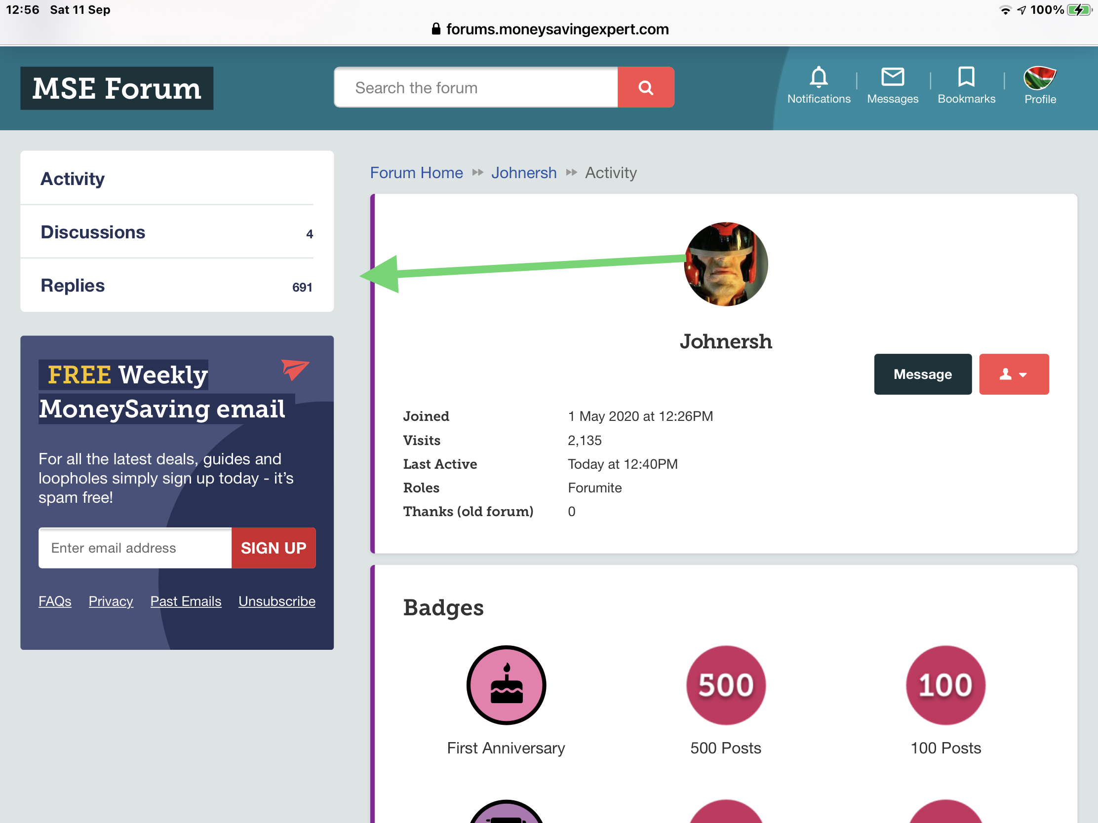Image resolution: width=1098 pixels, height=823 pixels.
Task: Open Messages envelope icon
Action: [x=893, y=77]
